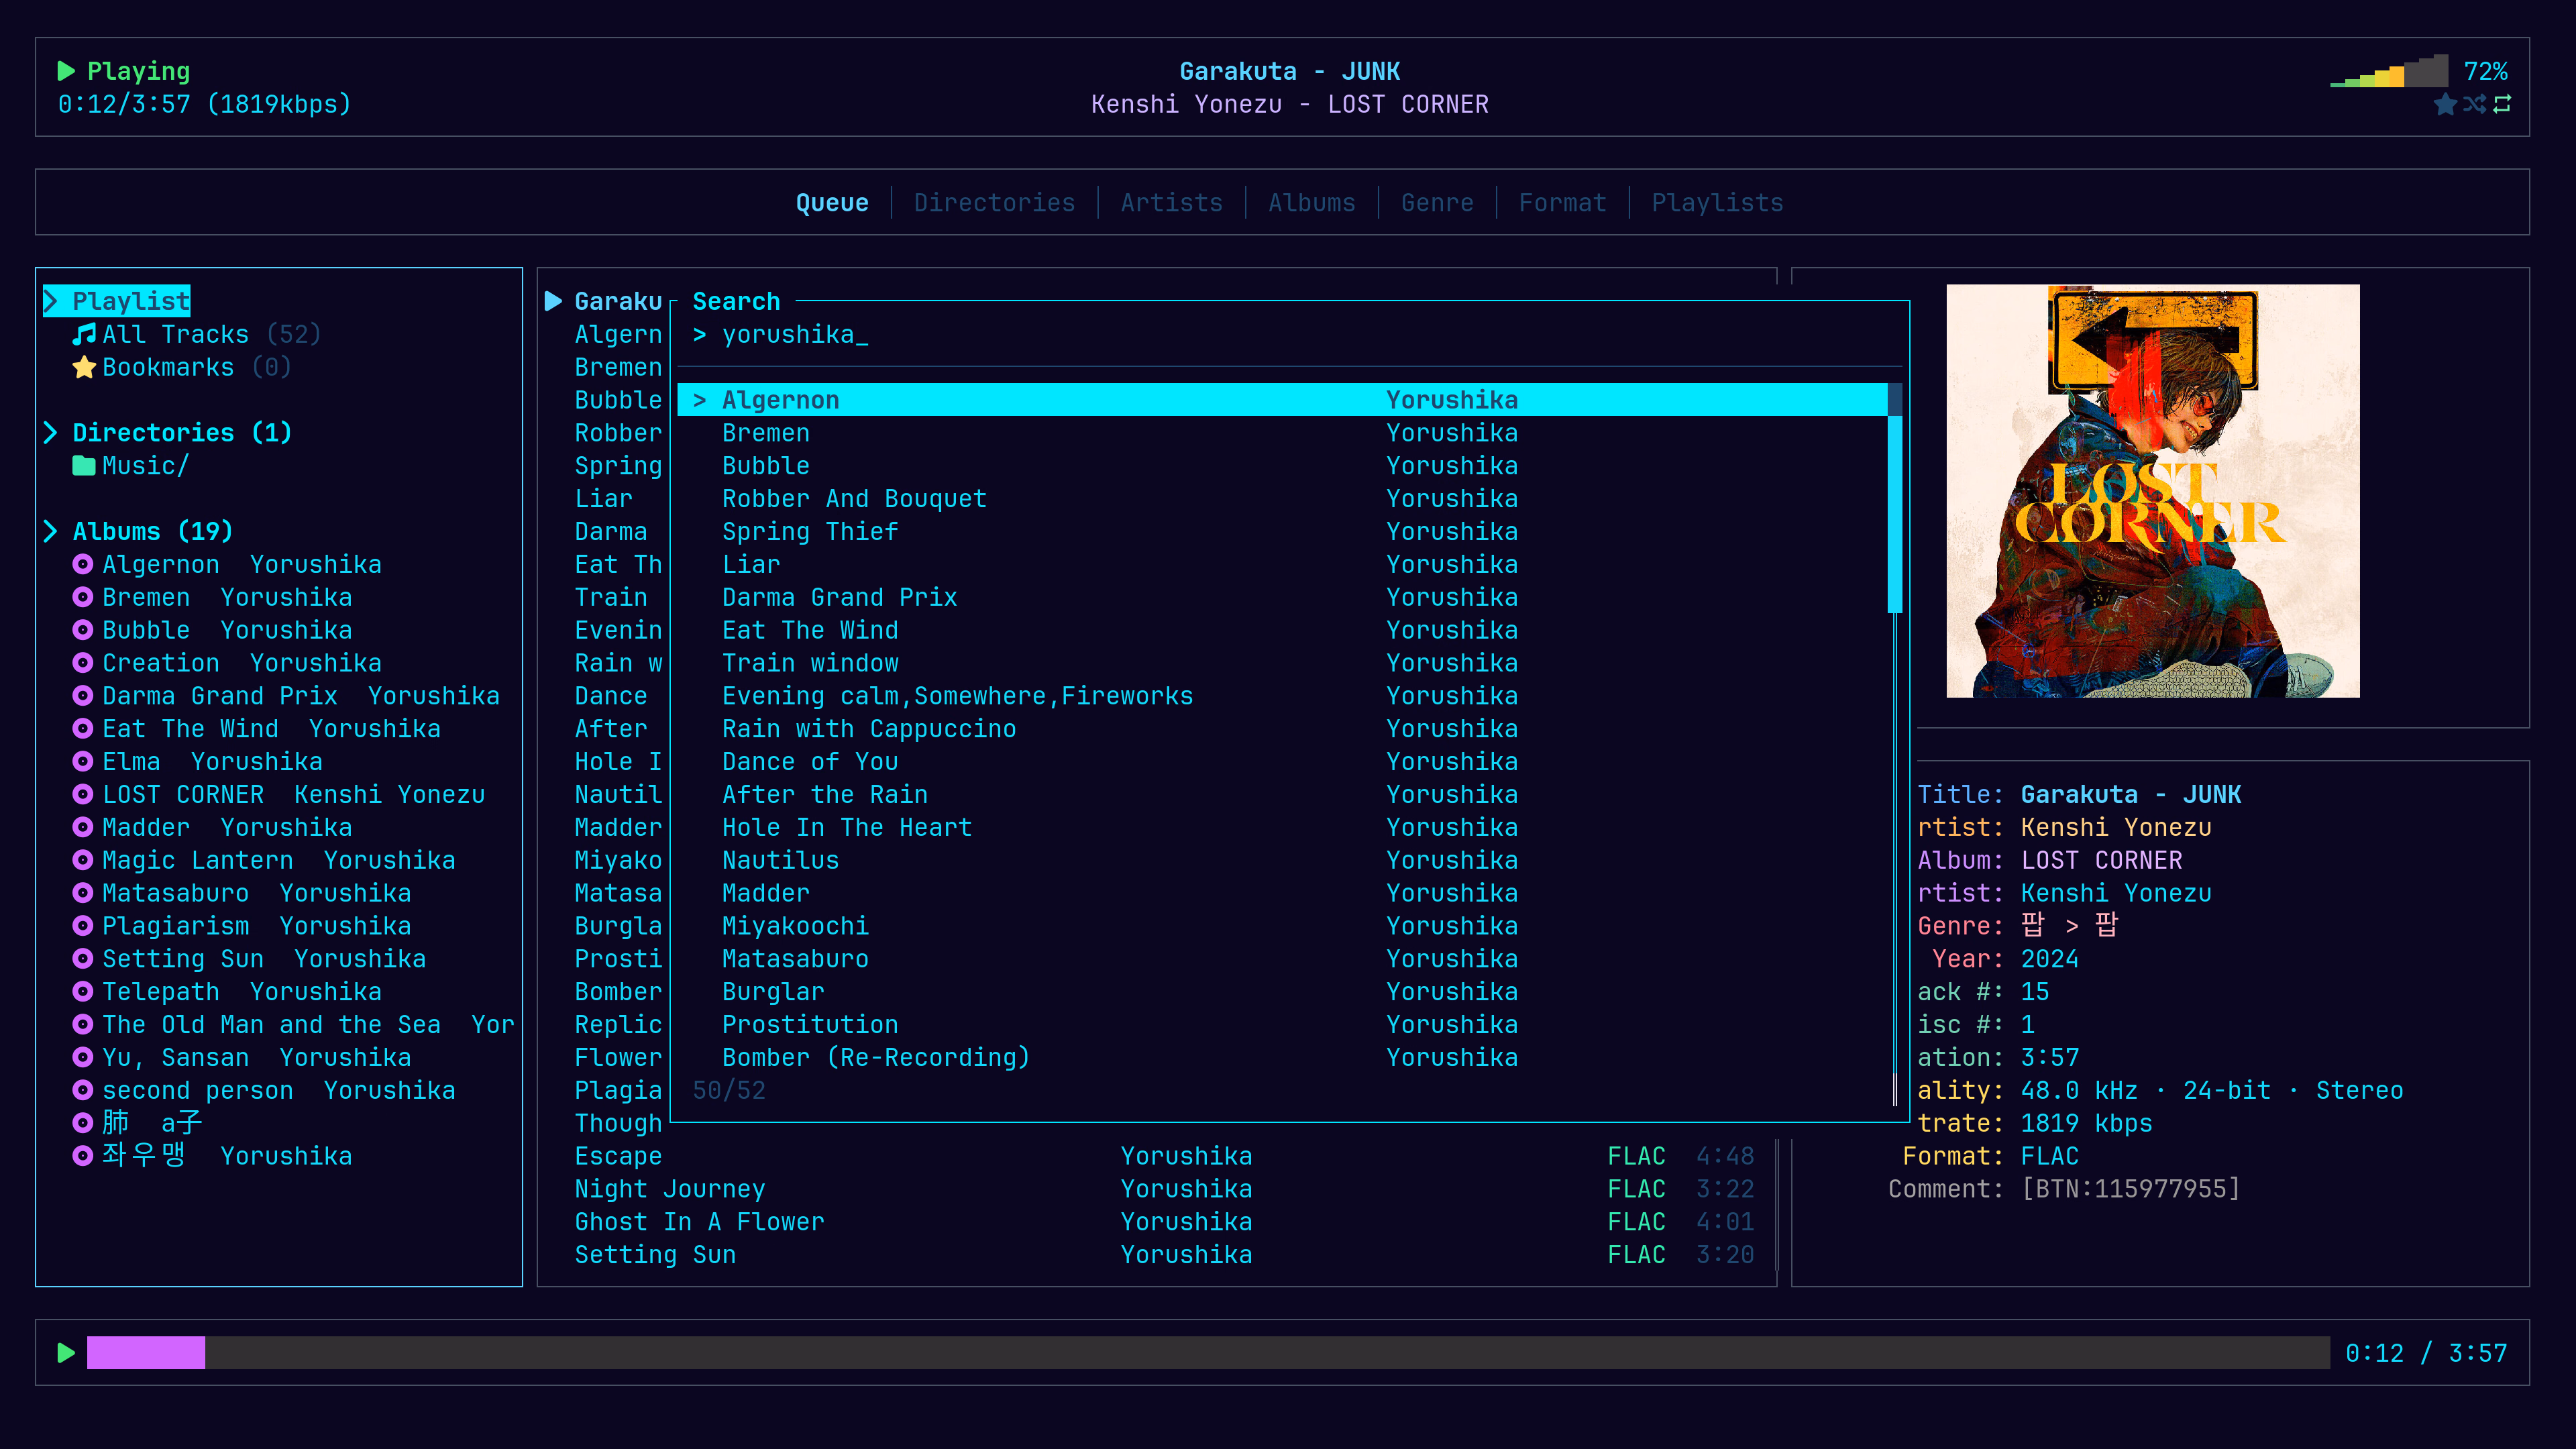The height and width of the screenshot is (1449, 2576).
Task: Click disc icon for LOST CORNER album
Action: [x=83, y=795]
